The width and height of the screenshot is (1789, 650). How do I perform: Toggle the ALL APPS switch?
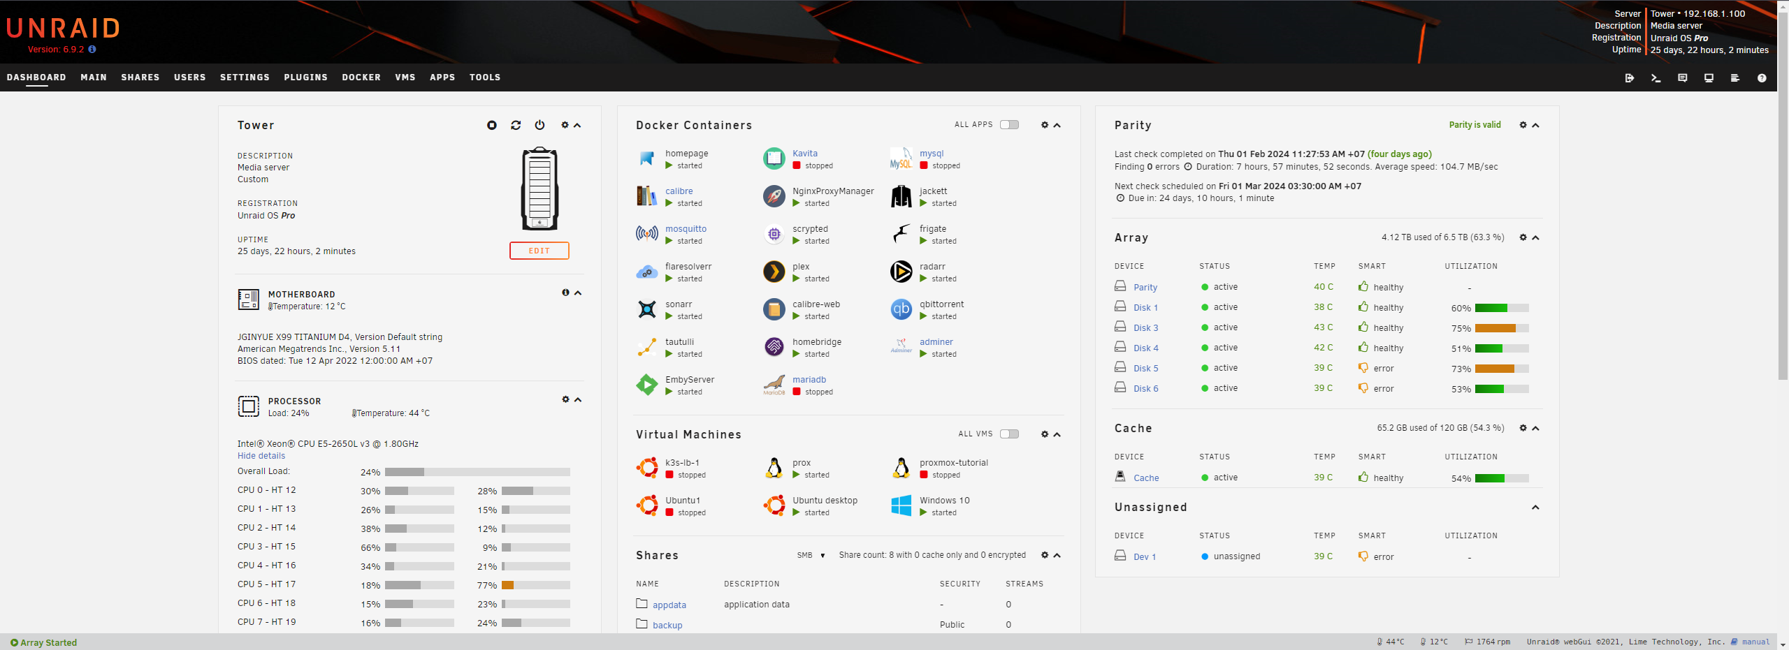[1009, 125]
